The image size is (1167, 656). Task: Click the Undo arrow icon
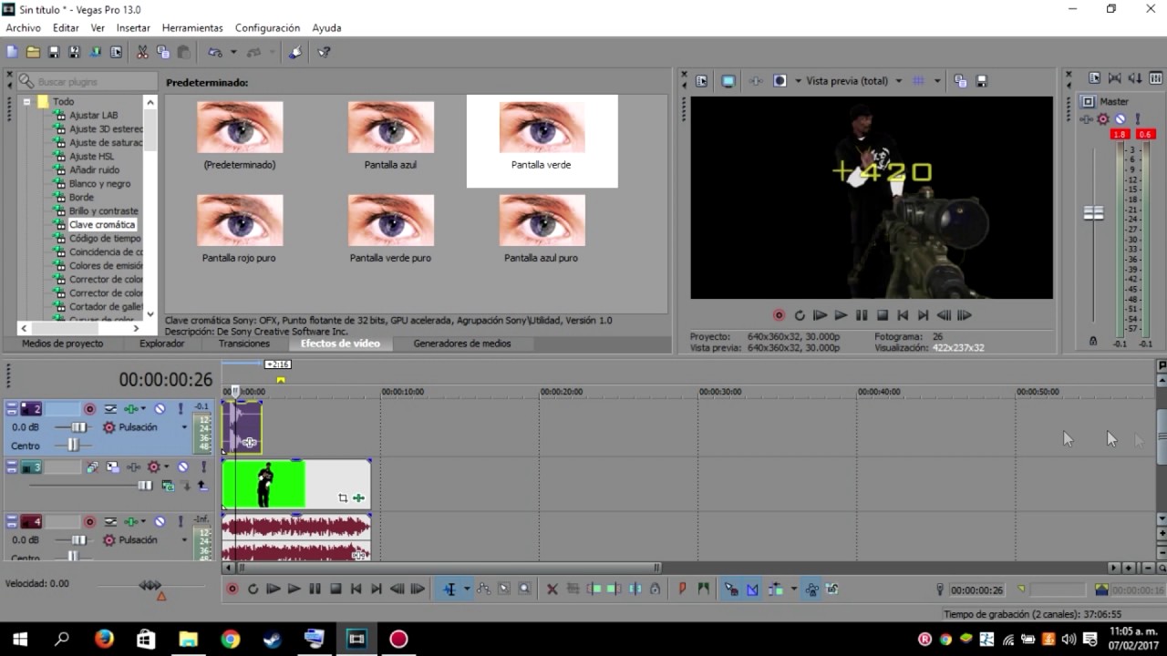coord(214,52)
